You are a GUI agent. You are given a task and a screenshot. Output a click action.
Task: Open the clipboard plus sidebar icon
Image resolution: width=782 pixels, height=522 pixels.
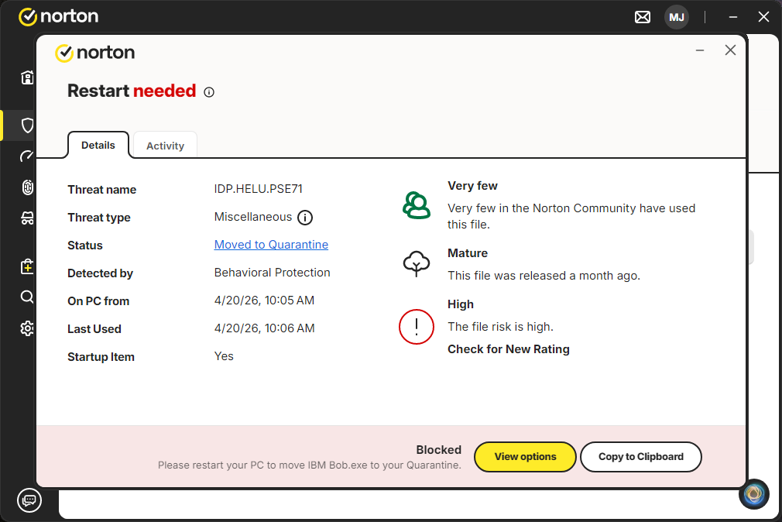click(x=27, y=266)
